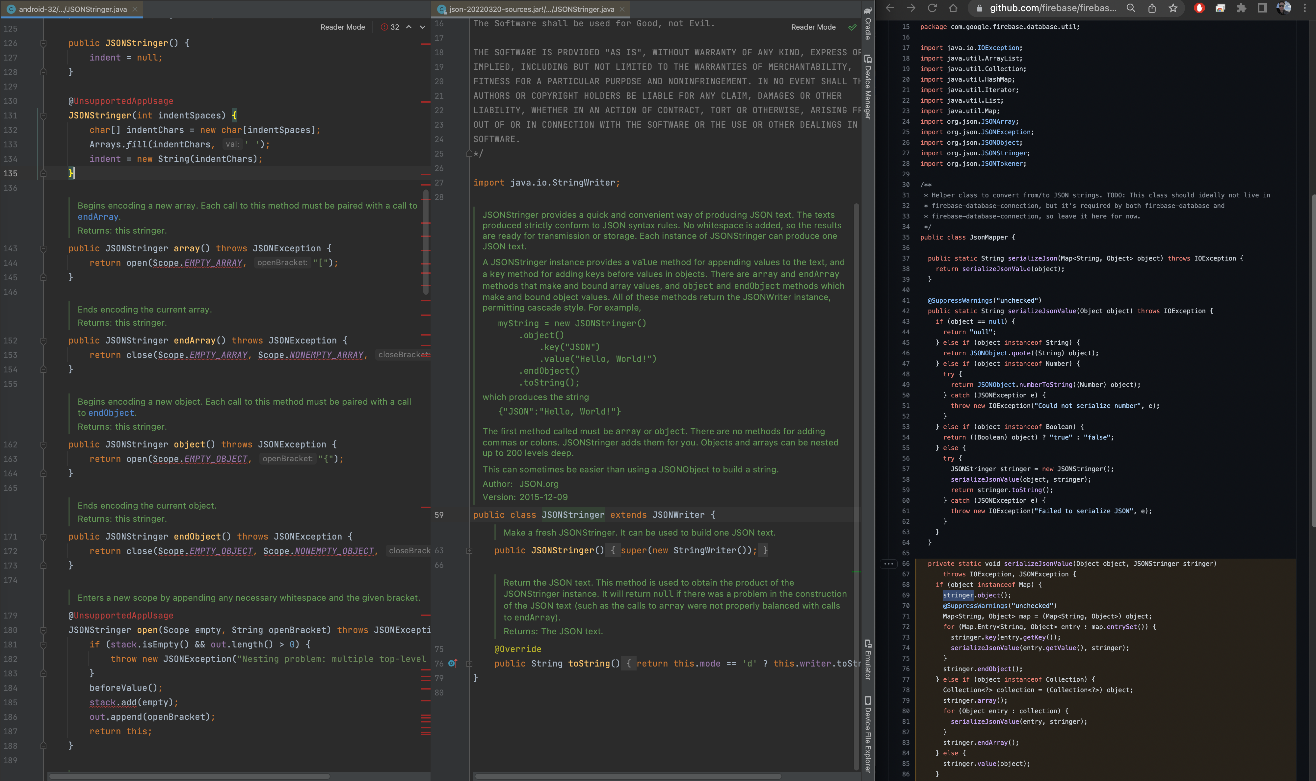Open the Device Manager side panel

pyautogui.click(x=867, y=87)
